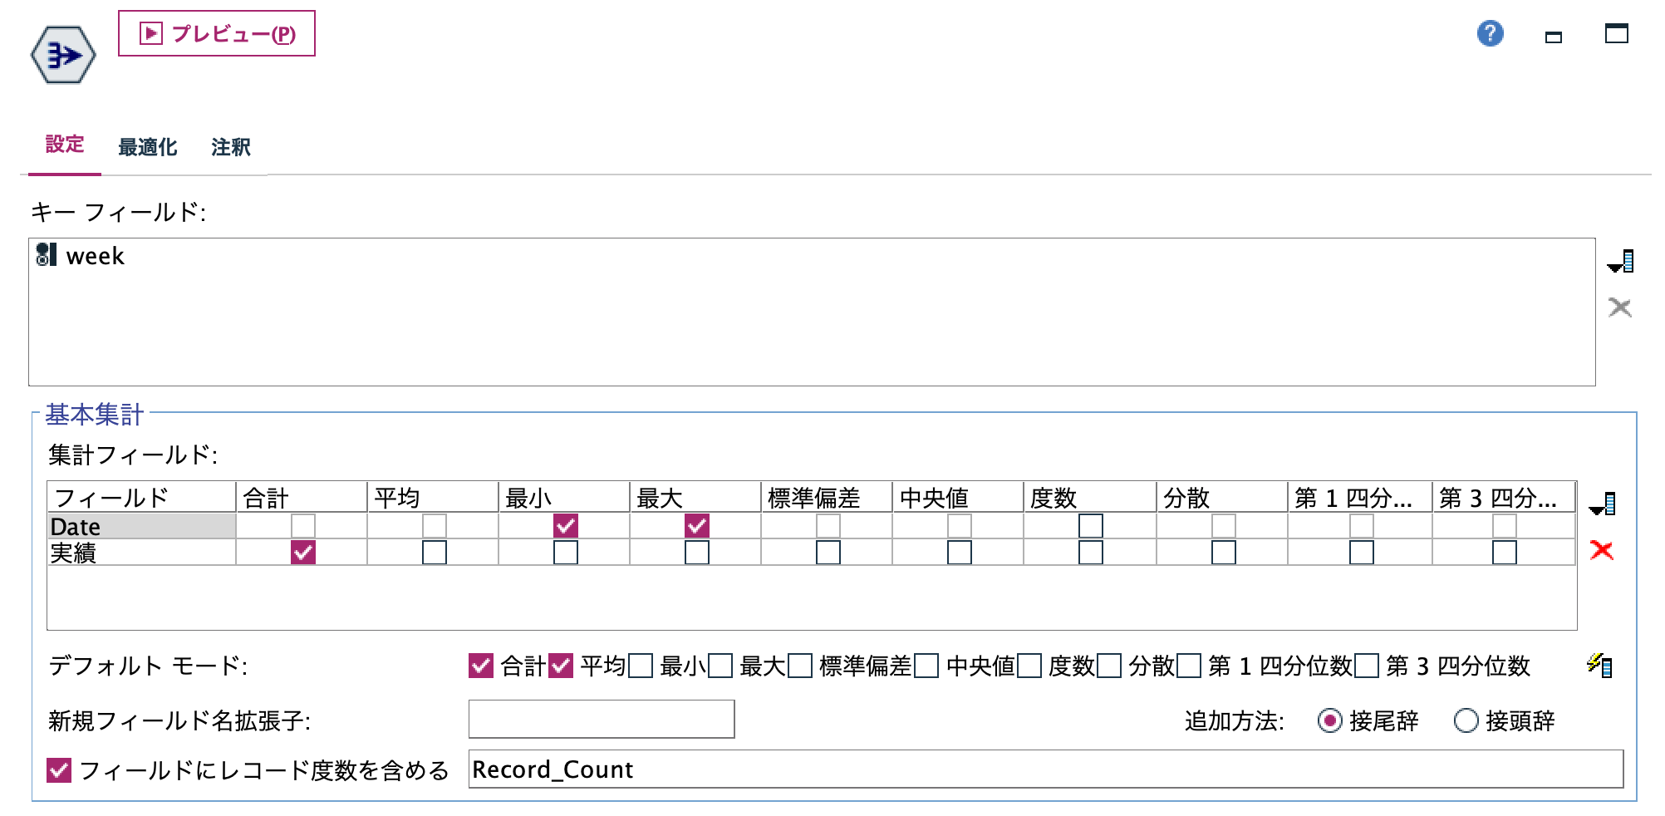The height and width of the screenshot is (816, 1665).
Task: Switch to the 注釈 tab
Action: [x=231, y=147]
